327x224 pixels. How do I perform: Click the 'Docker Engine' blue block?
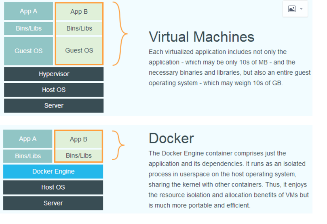coord(53,172)
